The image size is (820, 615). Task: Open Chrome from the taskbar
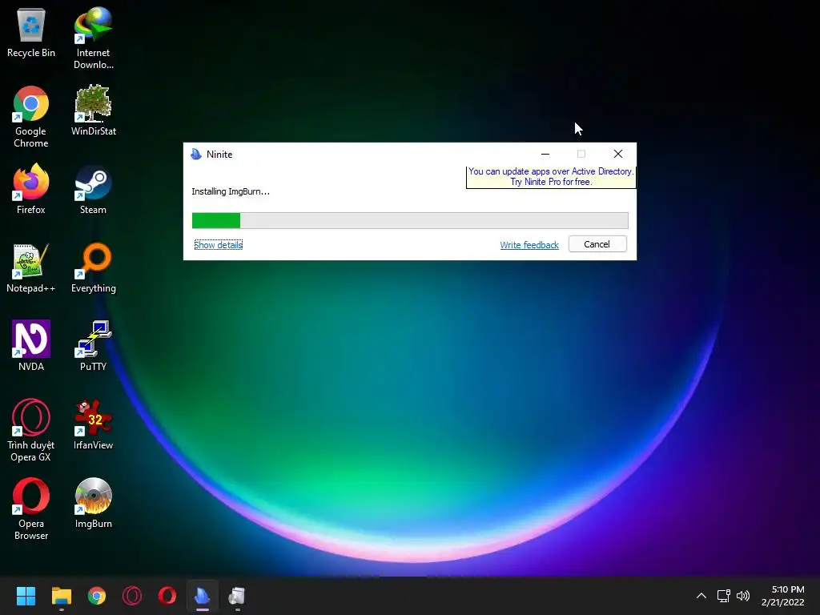[97, 596]
